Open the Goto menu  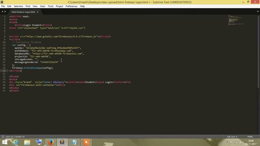click(43, 6)
